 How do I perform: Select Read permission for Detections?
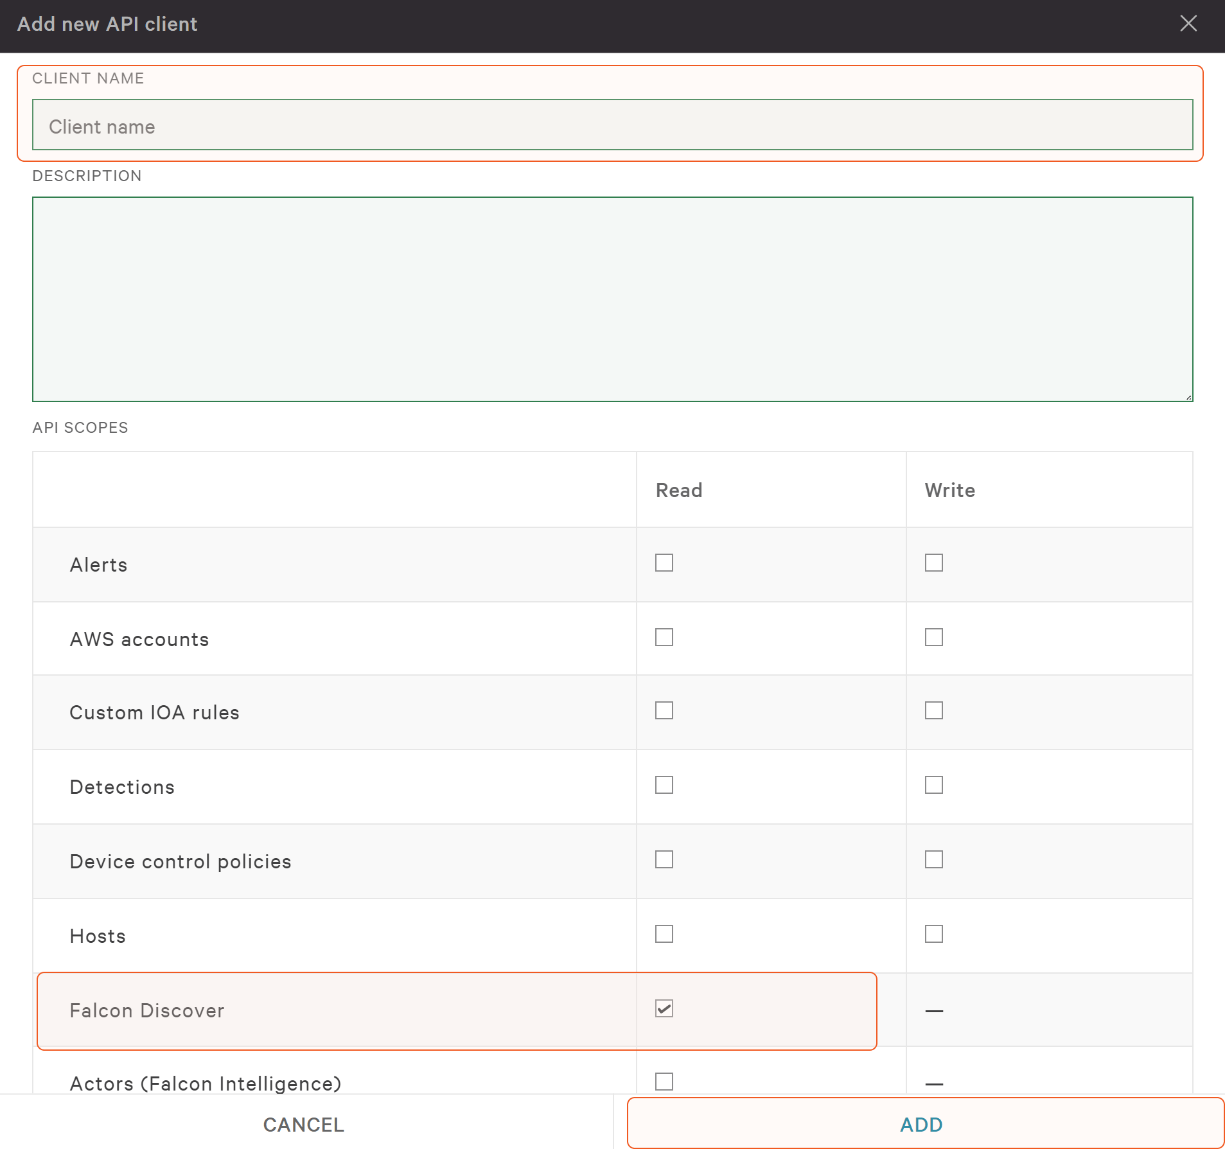(x=664, y=785)
